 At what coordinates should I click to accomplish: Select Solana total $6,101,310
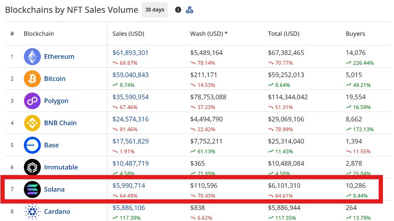coord(284,186)
